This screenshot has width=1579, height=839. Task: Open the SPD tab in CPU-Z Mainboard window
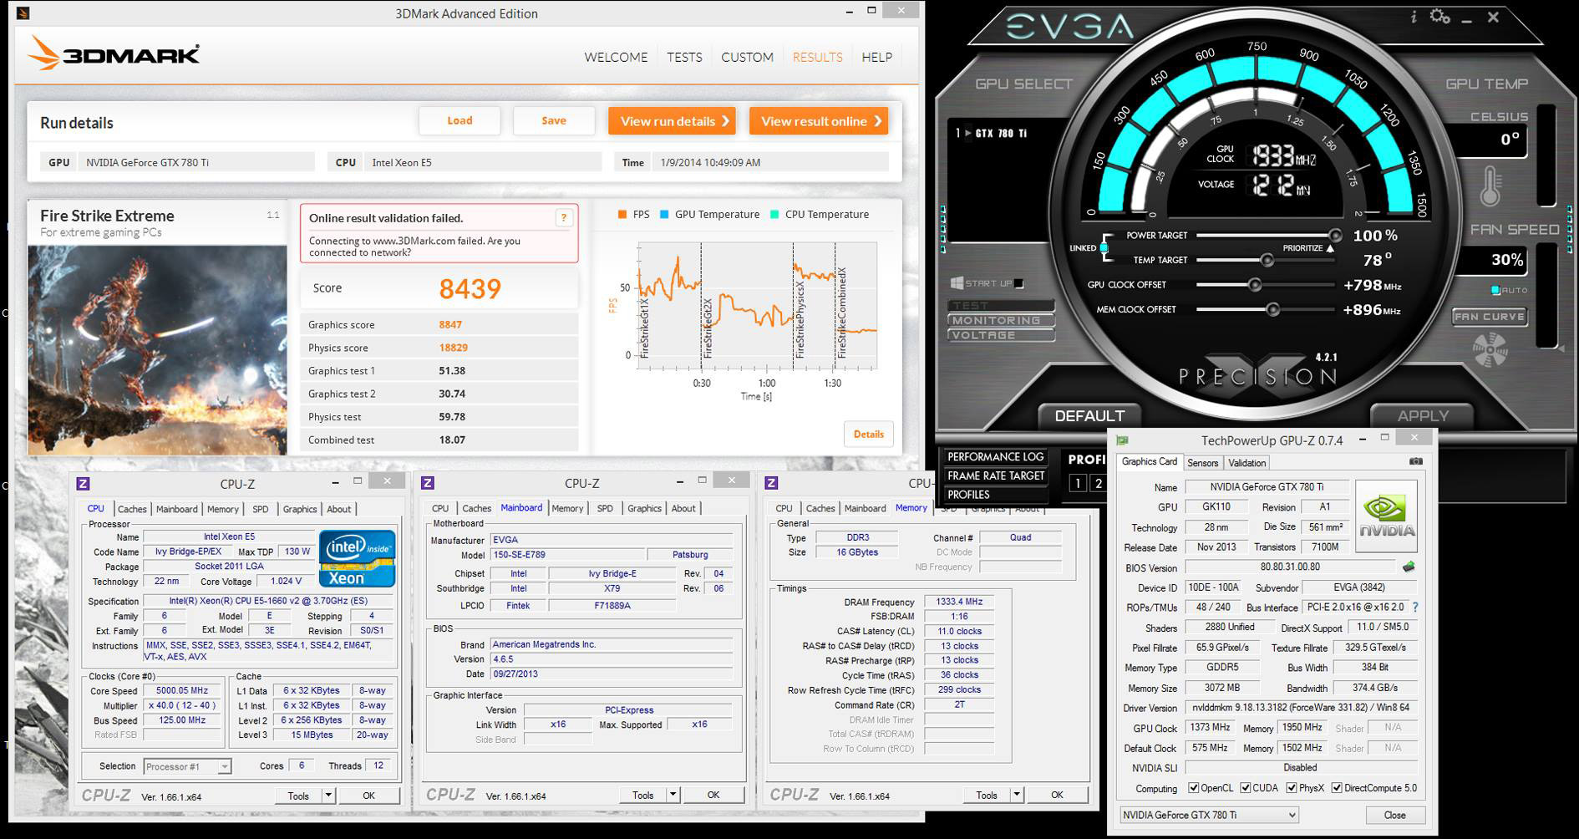605,508
